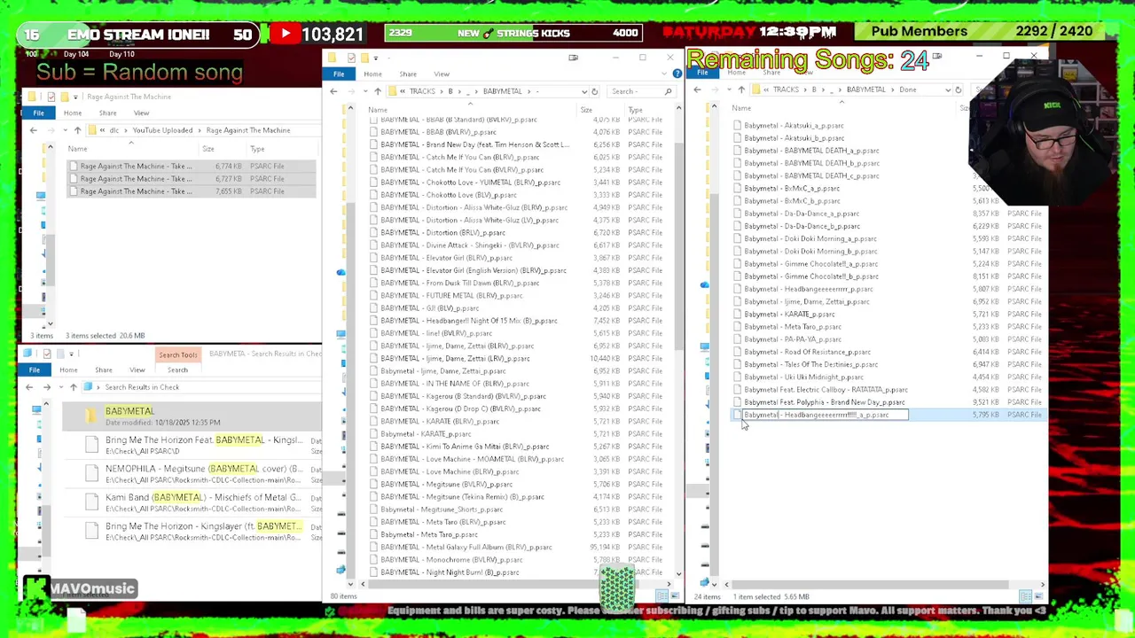This screenshot has height=638, width=1135.
Task: Open the blue Help icon in middle window
Action: (677, 74)
